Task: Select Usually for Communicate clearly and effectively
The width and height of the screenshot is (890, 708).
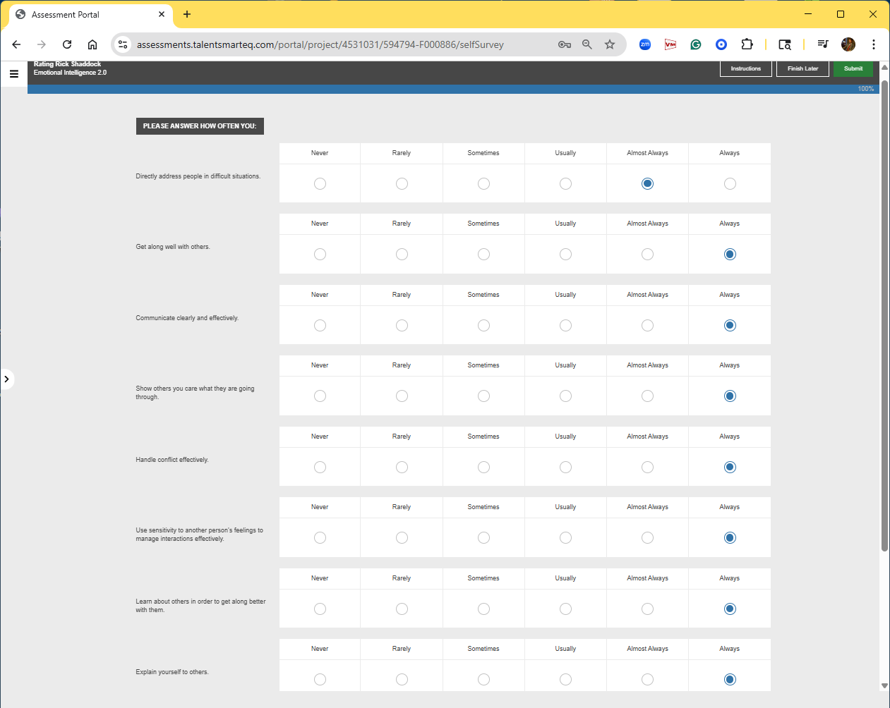Action: tap(565, 326)
